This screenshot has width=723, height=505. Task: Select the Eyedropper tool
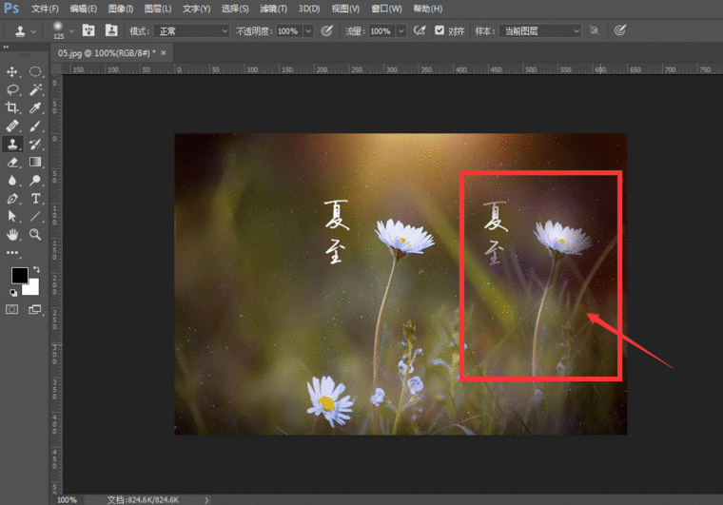tap(35, 107)
